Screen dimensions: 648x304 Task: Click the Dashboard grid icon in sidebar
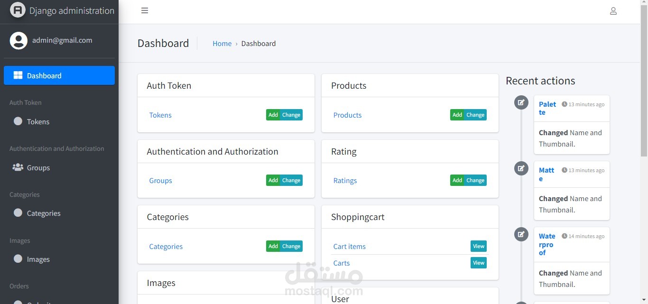[18, 75]
